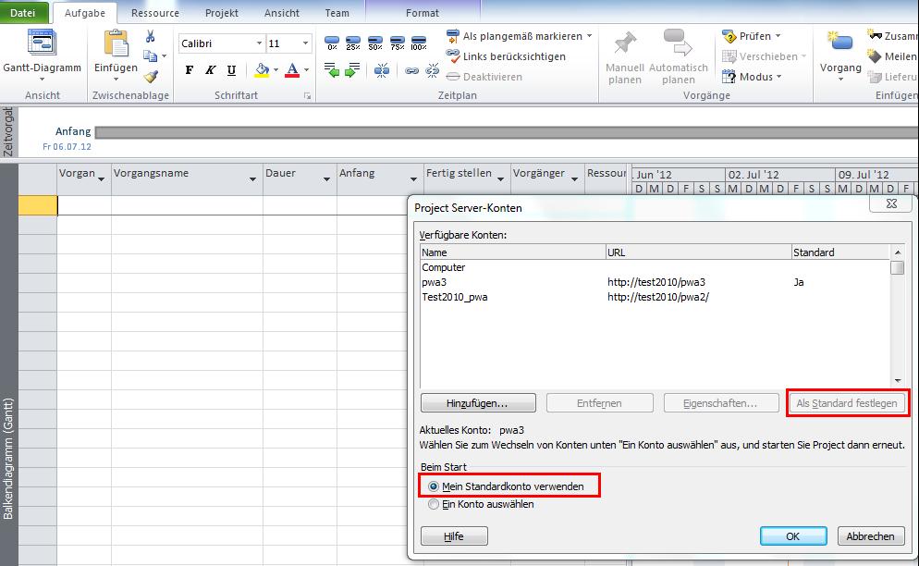Open the Vorgänger column filter arrow
Screen dimensions: 919x566
click(x=574, y=178)
